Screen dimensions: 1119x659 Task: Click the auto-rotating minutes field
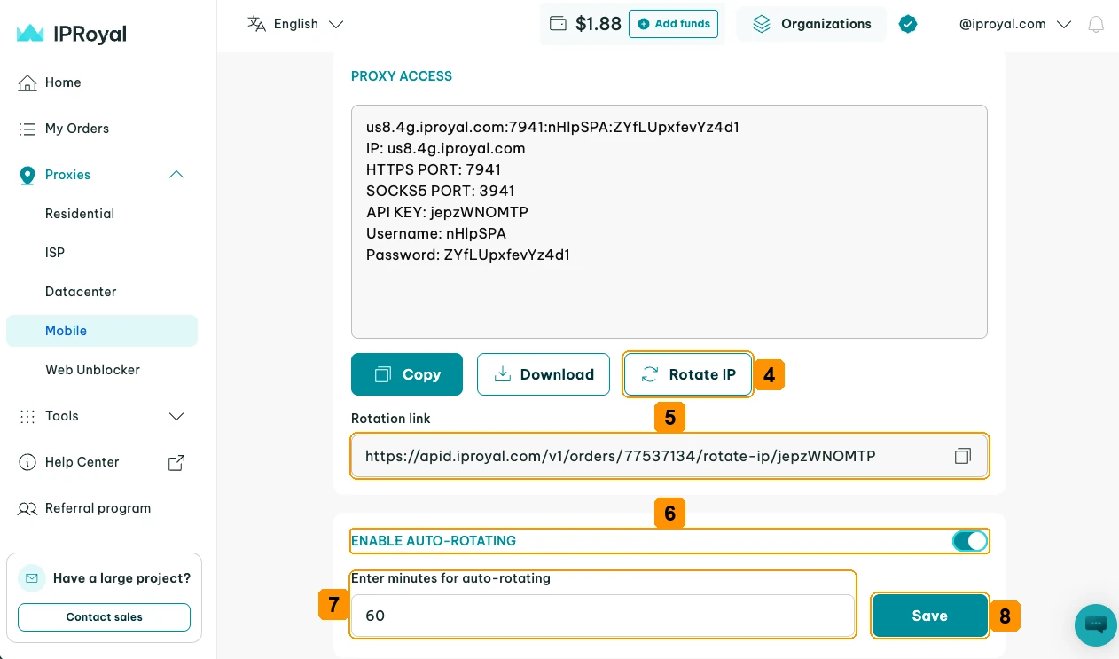click(x=603, y=616)
